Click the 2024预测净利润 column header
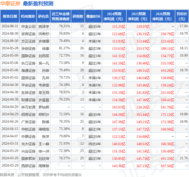 click(114, 16)
